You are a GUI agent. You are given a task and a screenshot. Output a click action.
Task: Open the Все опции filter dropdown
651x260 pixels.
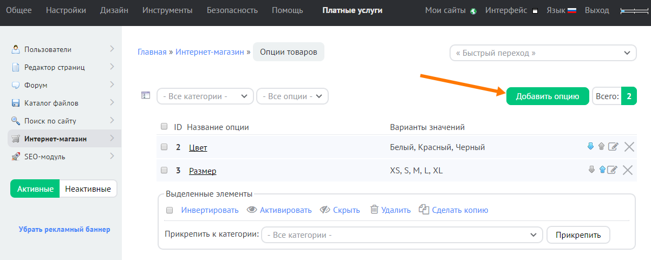[292, 96]
